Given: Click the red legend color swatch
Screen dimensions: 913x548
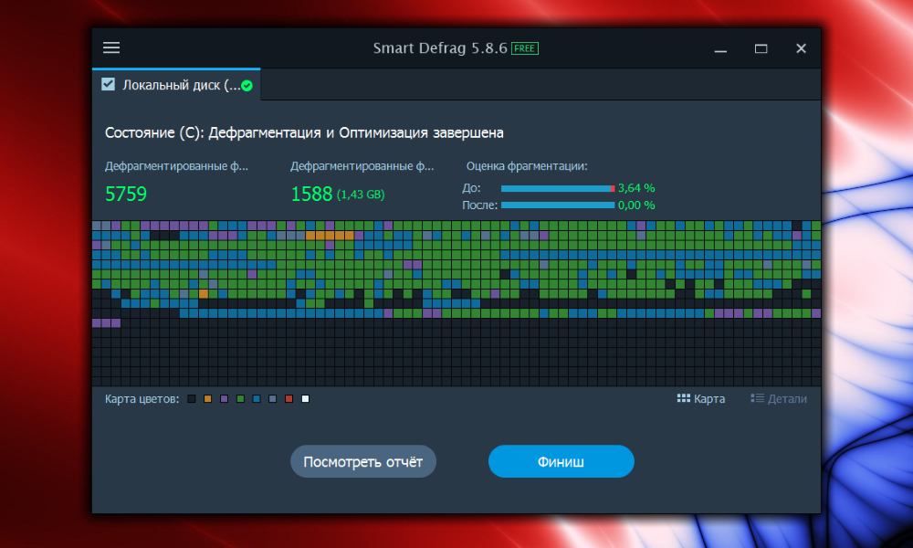Looking at the screenshot, I should (289, 399).
